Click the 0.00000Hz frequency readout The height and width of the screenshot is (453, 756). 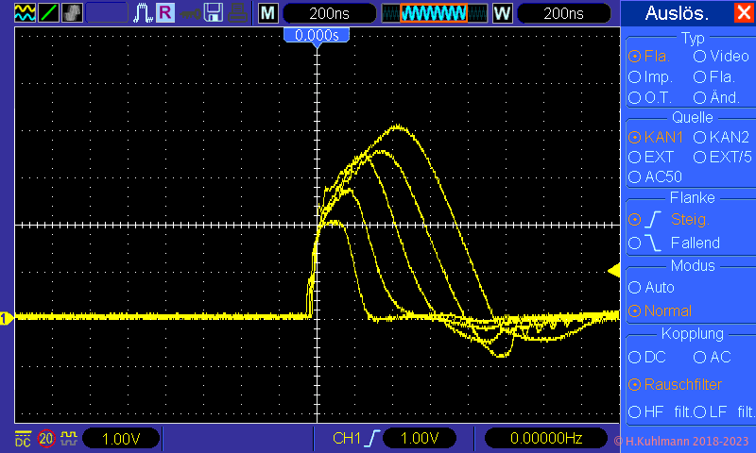click(546, 439)
